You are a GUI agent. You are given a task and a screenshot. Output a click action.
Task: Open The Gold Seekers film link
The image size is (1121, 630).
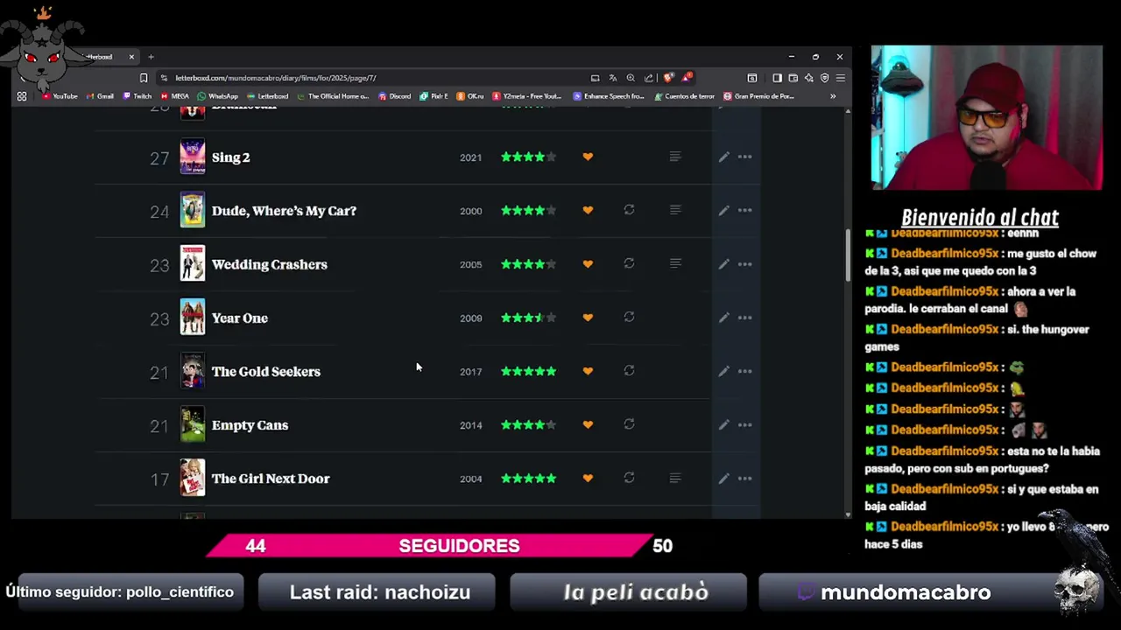click(x=265, y=372)
